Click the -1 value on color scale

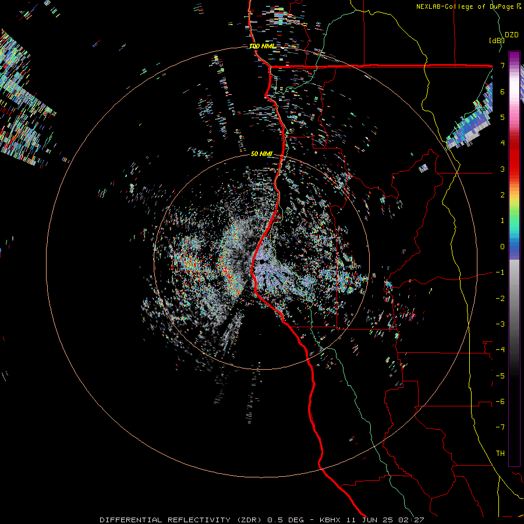click(500, 272)
